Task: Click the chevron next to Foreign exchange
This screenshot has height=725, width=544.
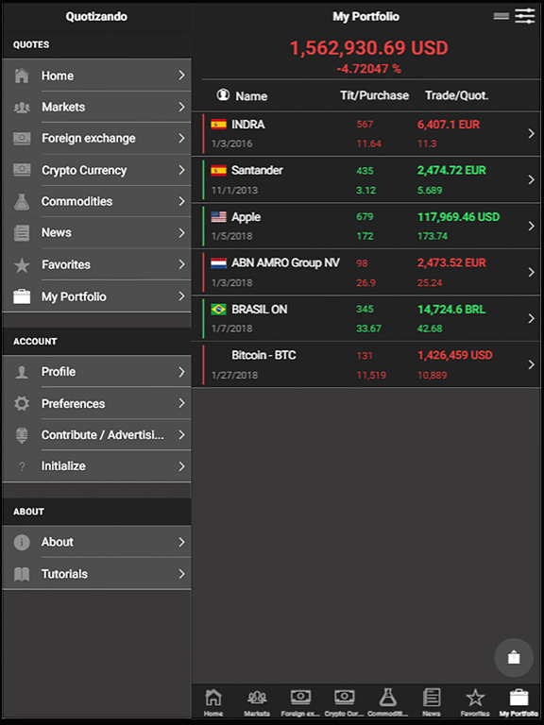Action: [x=181, y=138]
